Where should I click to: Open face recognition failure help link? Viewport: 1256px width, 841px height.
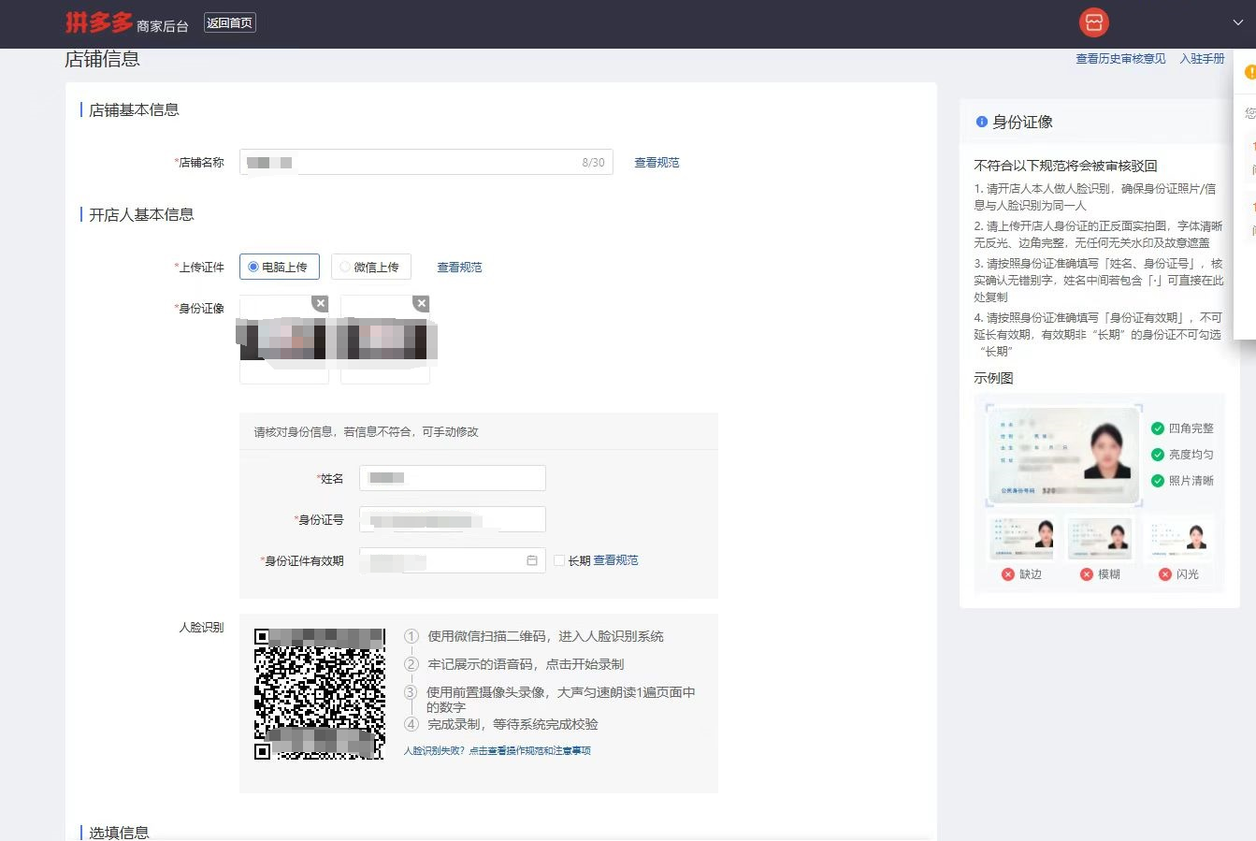pos(497,750)
